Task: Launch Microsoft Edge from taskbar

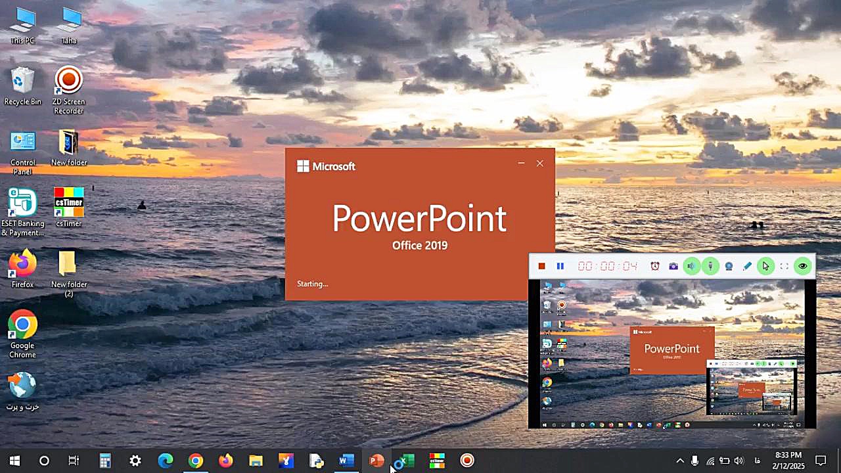Action: 166,461
